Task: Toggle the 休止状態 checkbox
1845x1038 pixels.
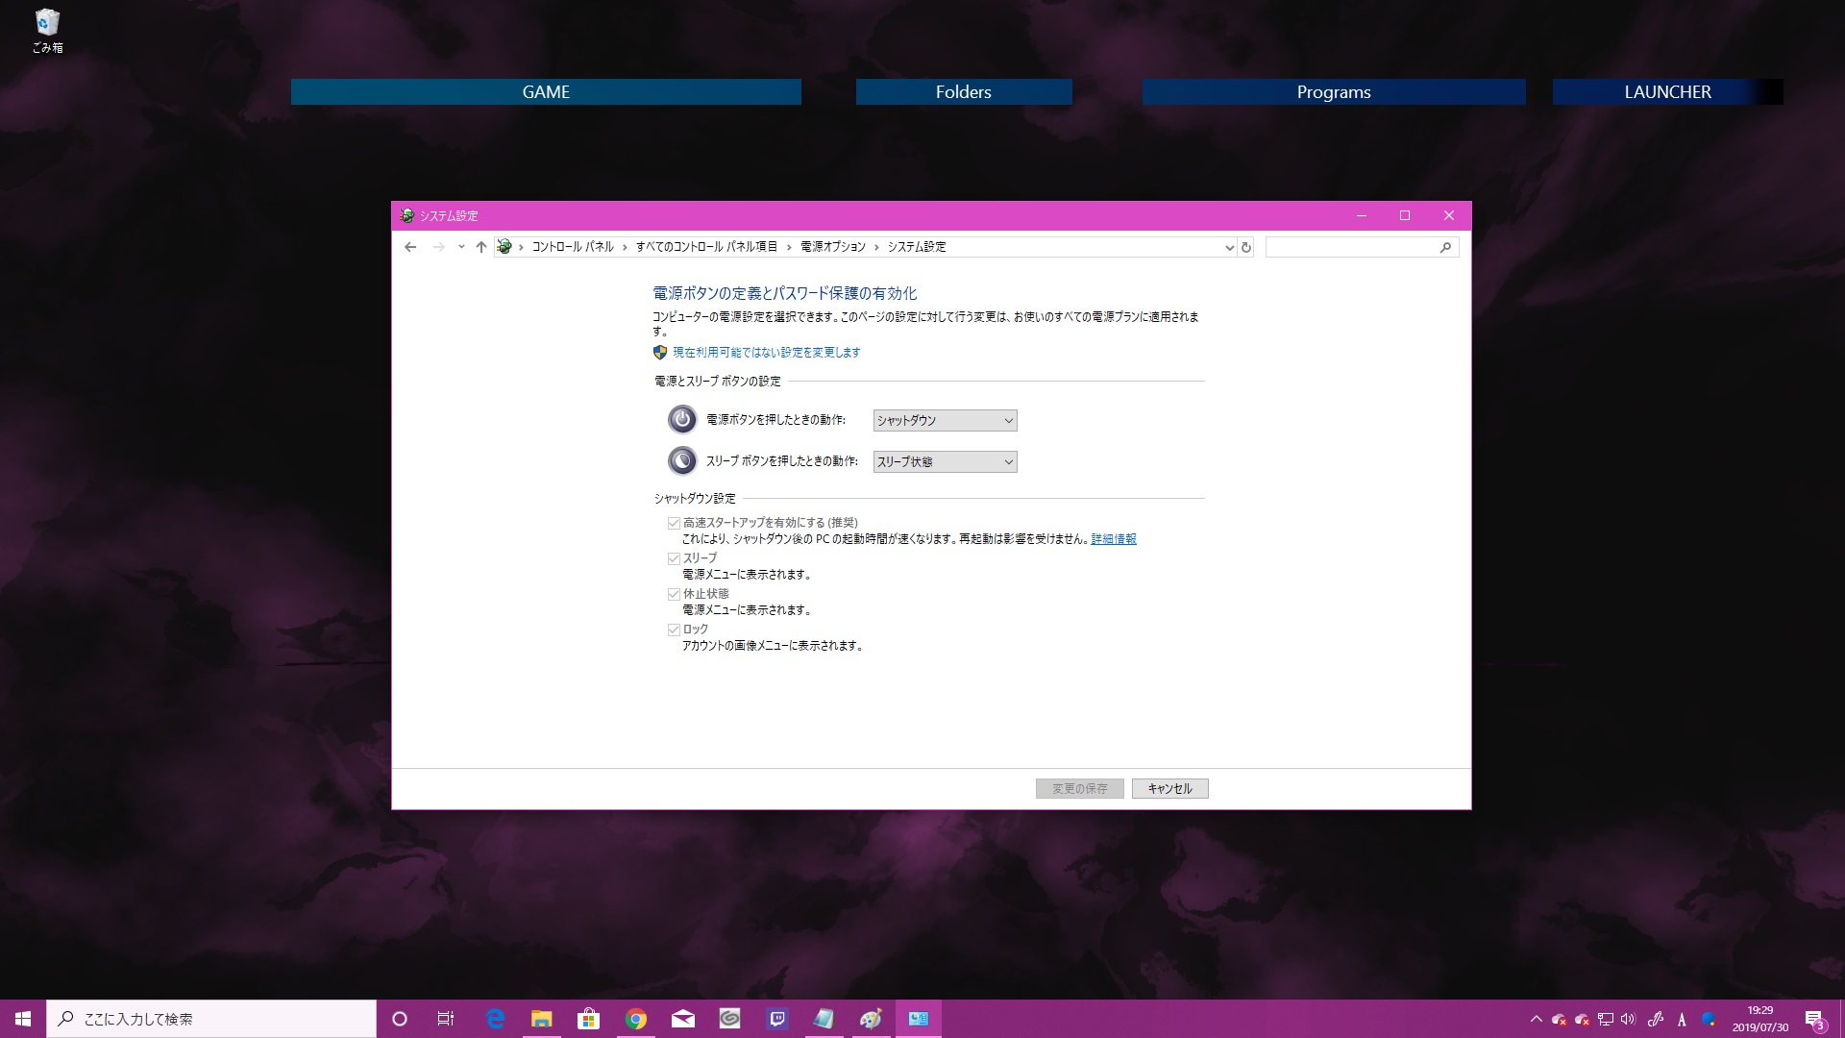Action: [674, 594]
